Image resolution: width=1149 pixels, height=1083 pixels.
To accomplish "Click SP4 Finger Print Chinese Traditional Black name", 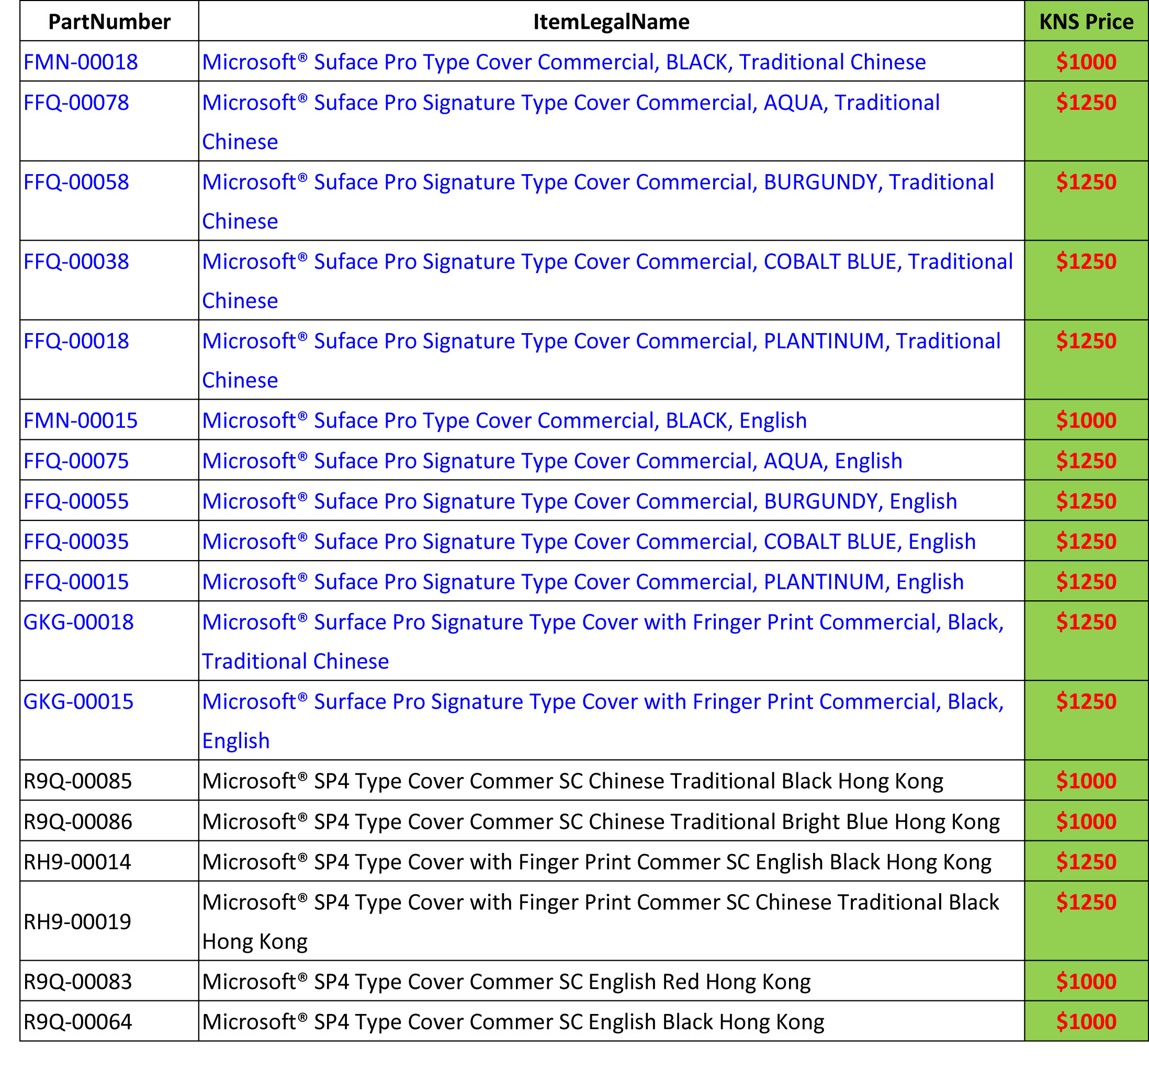I will point(601,922).
